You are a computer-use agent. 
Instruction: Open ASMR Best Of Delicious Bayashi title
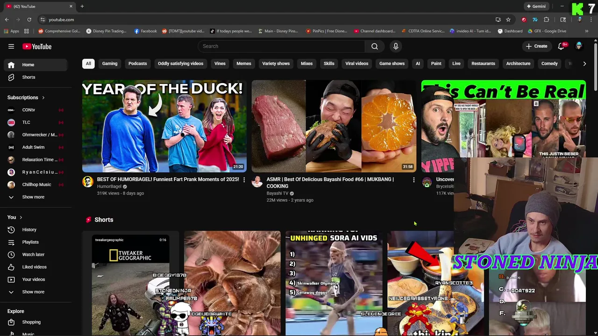click(x=330, y=182)
